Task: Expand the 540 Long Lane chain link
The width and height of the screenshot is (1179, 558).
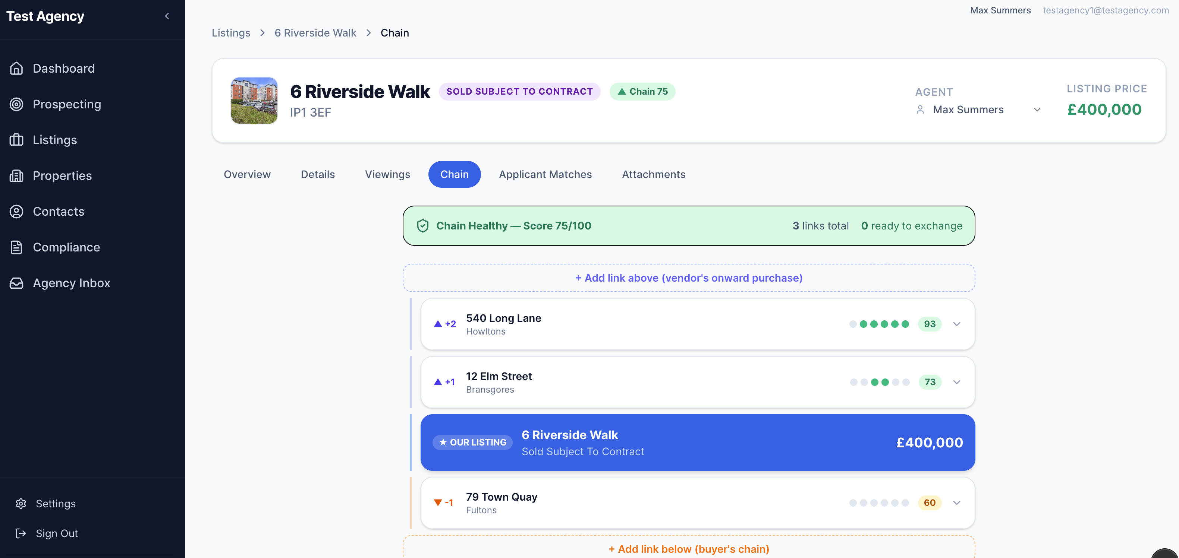Action: click(x=956, y=324)
